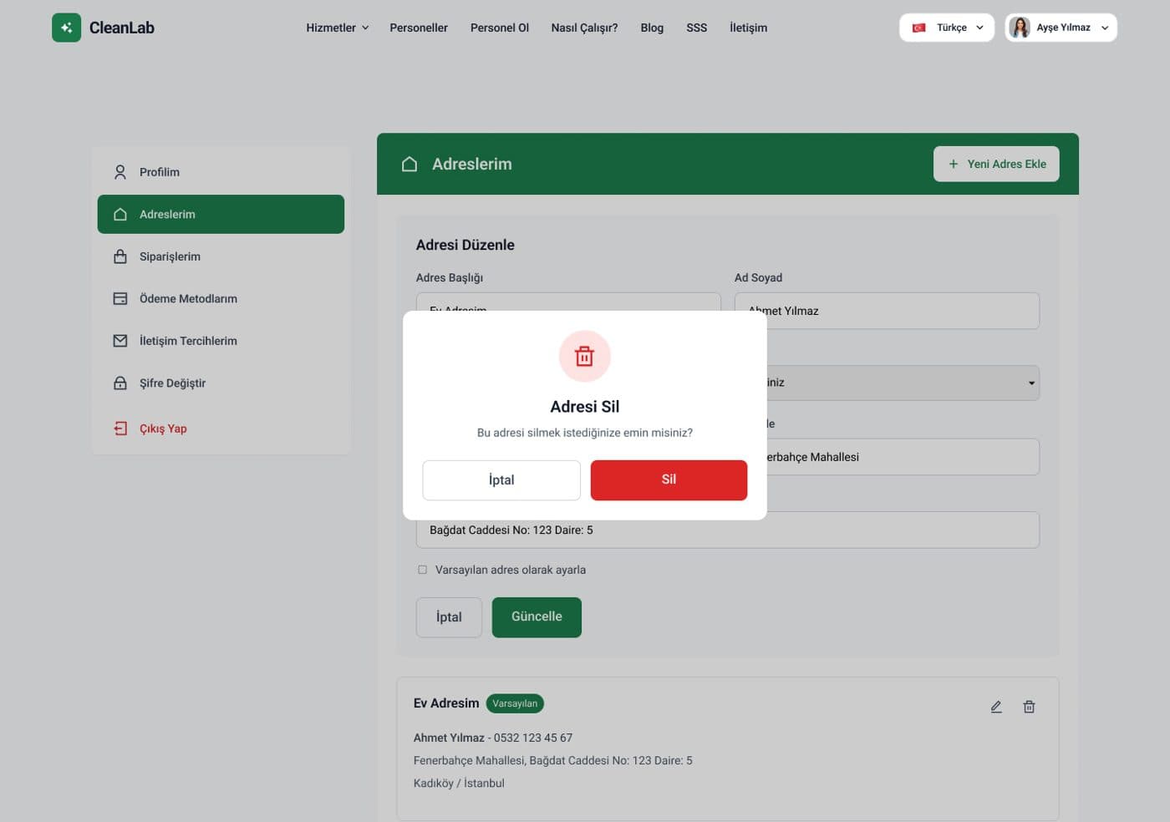Screen dimensions: 1170x822
Task: Click the Ödeme Metodlarım card icon
Action: (x=120, y=298)
